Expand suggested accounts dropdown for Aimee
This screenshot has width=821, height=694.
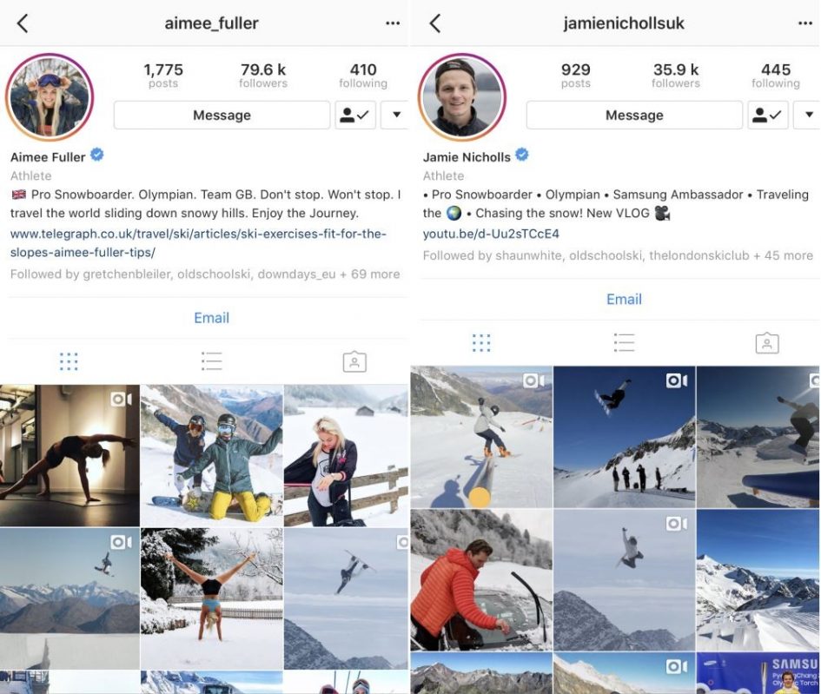coord(395,116)
